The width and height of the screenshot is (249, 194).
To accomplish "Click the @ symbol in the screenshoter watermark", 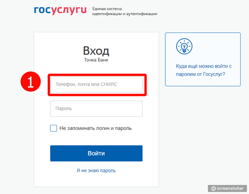I will coord(213,188).
